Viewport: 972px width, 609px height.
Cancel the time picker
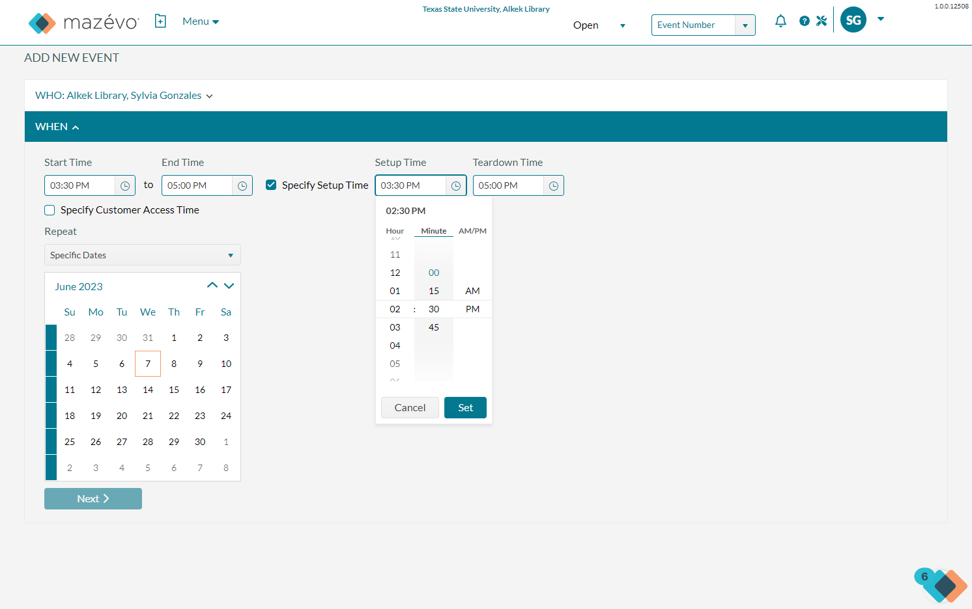pos(410,408)
